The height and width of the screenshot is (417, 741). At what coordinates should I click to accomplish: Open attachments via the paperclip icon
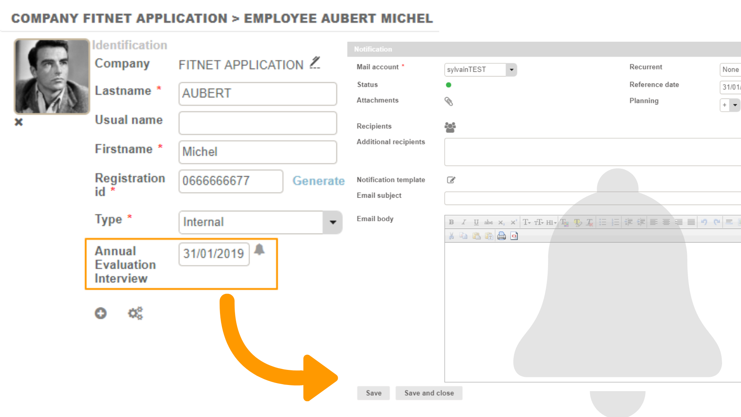pyautogui.click(x=448, y=102)
